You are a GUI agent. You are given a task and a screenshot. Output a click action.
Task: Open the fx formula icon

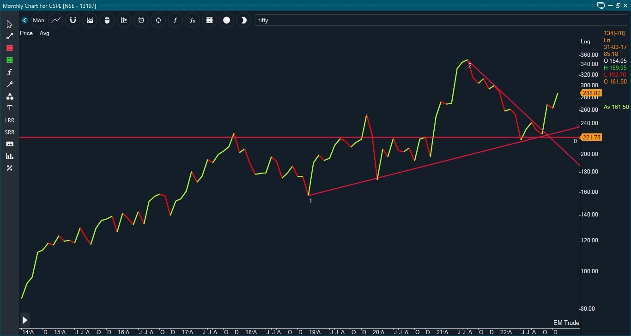click(x=192, y=20)
